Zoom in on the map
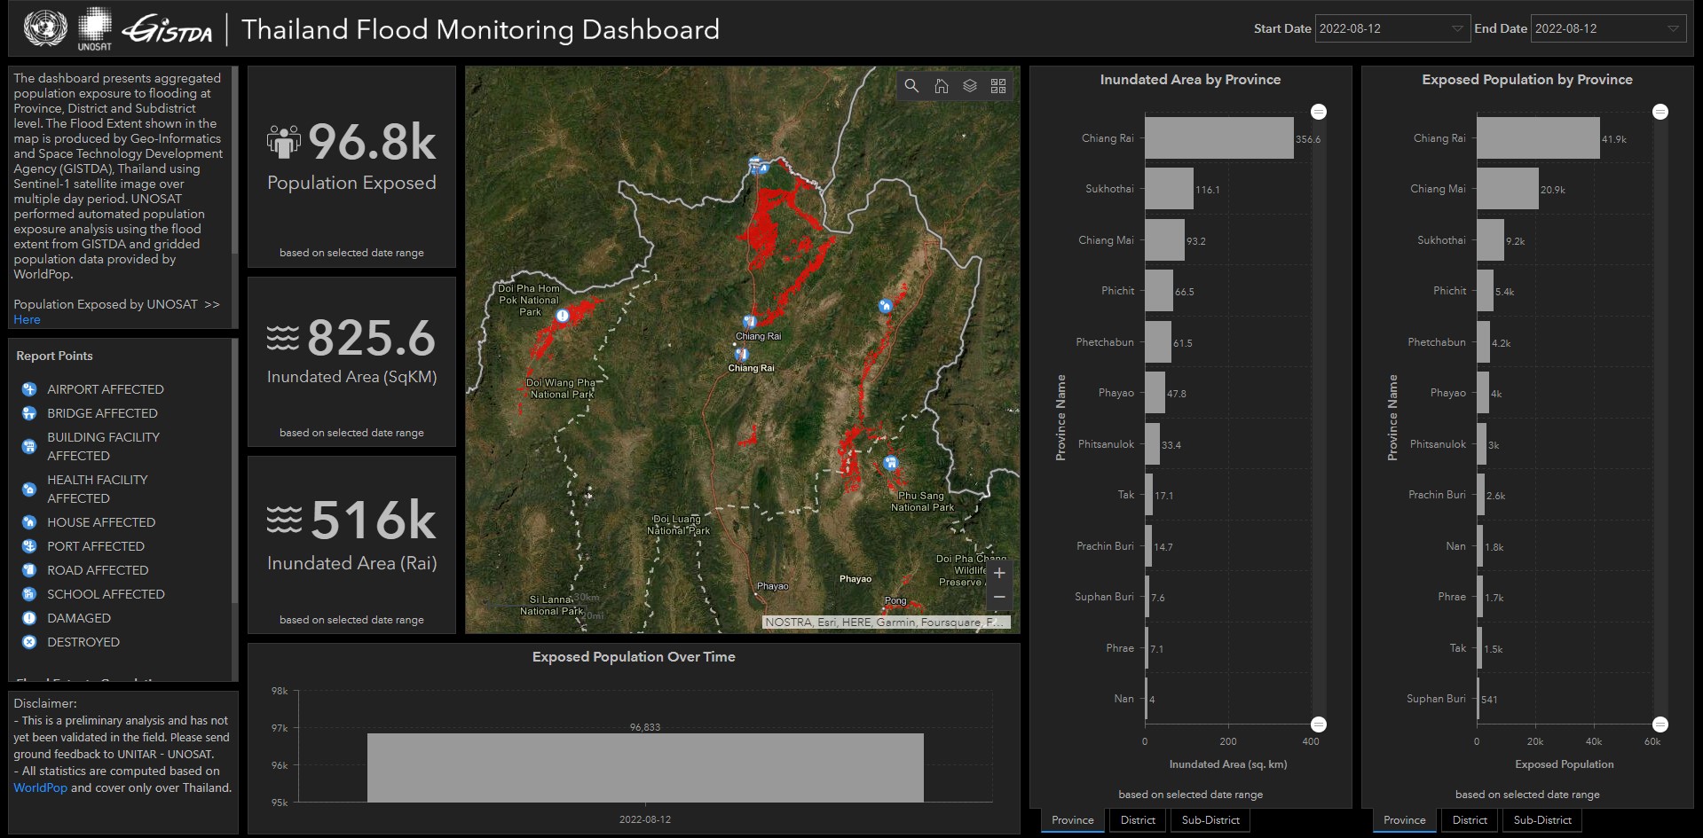Screen dimensions: 1703x838 (x=999, y=573)
